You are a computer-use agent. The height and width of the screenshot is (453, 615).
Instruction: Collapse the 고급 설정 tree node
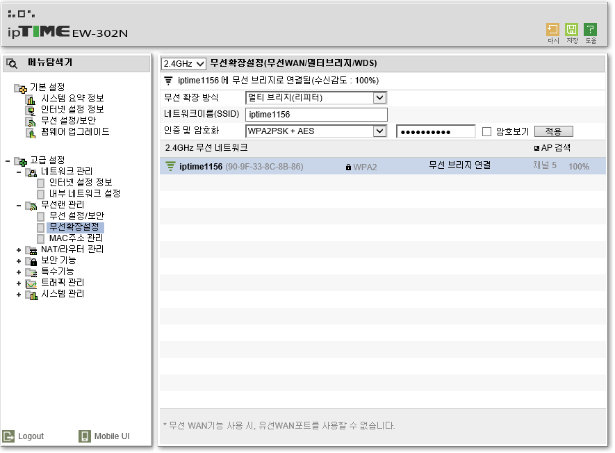[x=8, y=161]
